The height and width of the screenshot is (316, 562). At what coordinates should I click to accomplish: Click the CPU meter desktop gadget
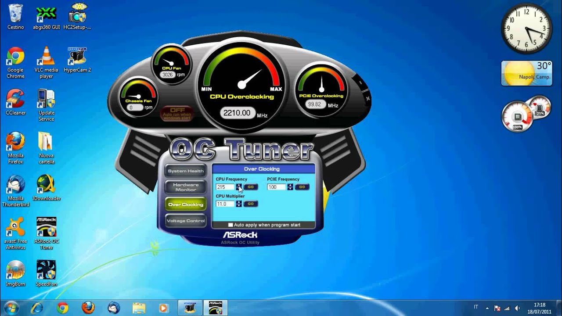tap(526, 114)
